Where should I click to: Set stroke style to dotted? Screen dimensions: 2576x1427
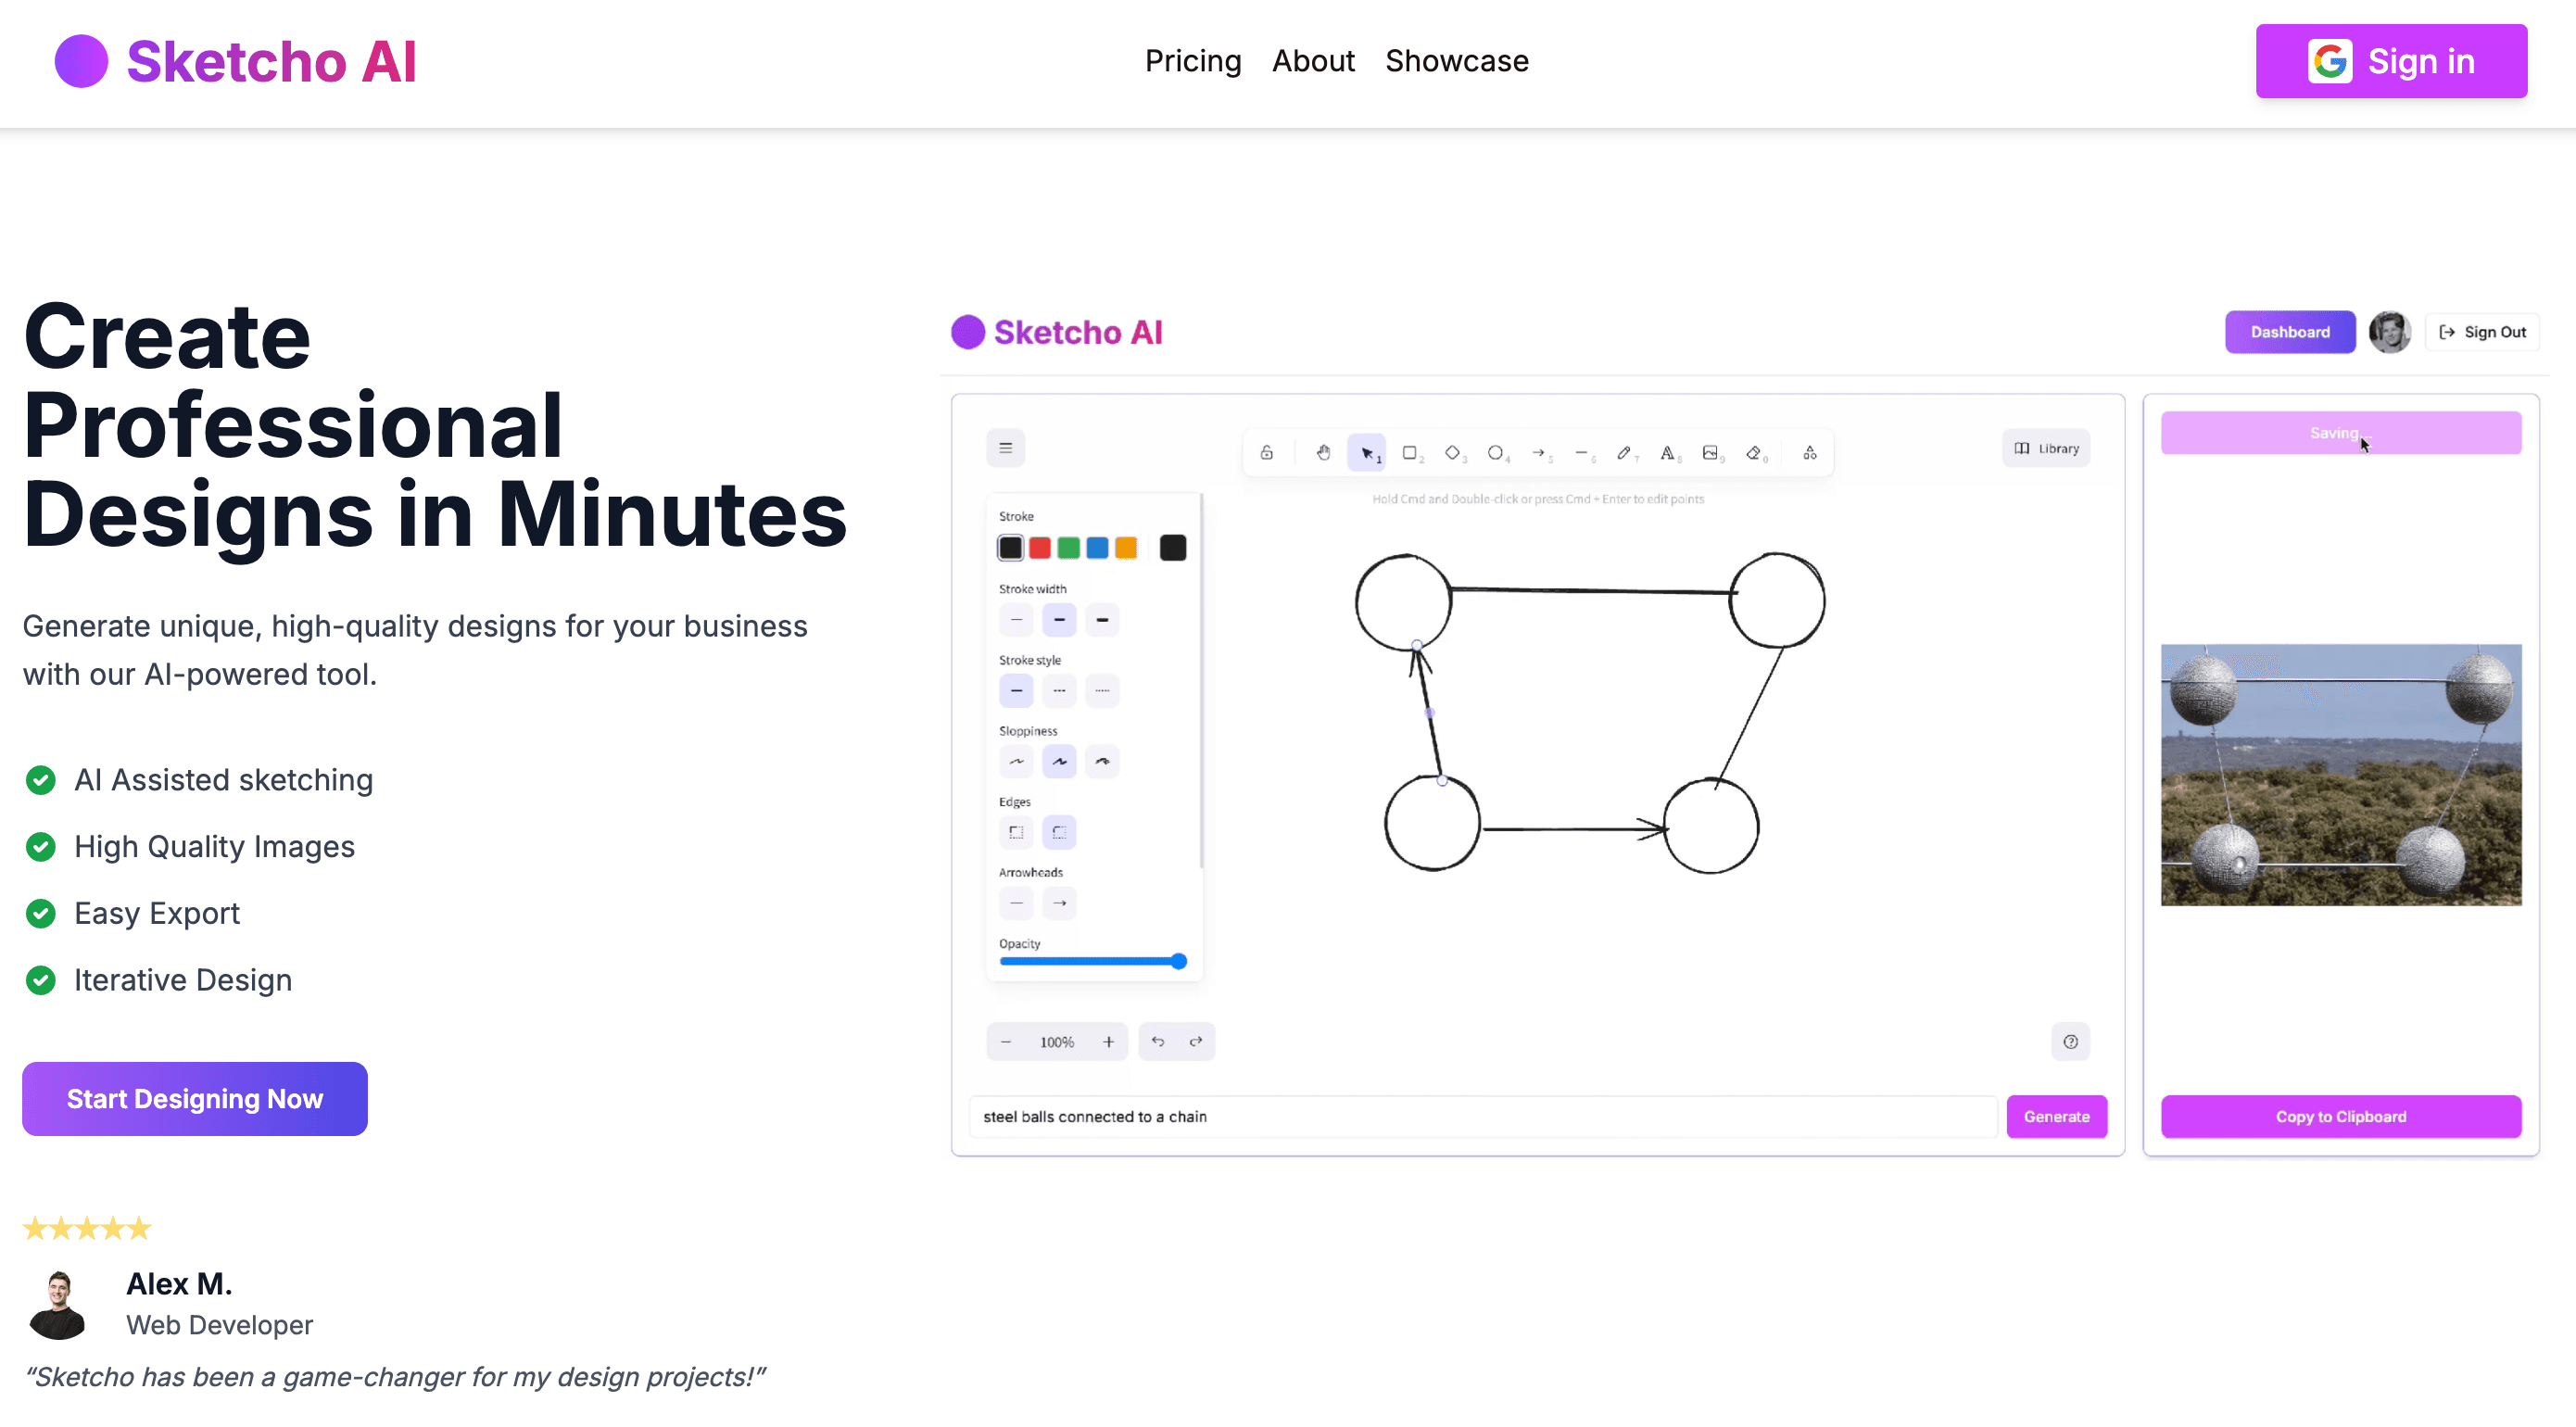click(1102, 691)
